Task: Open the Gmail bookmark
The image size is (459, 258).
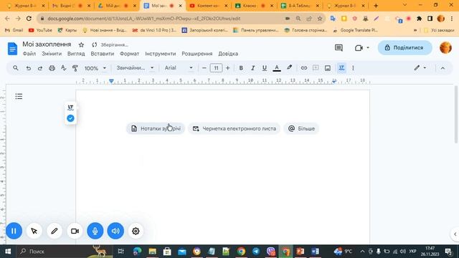Action: [14, 30]
